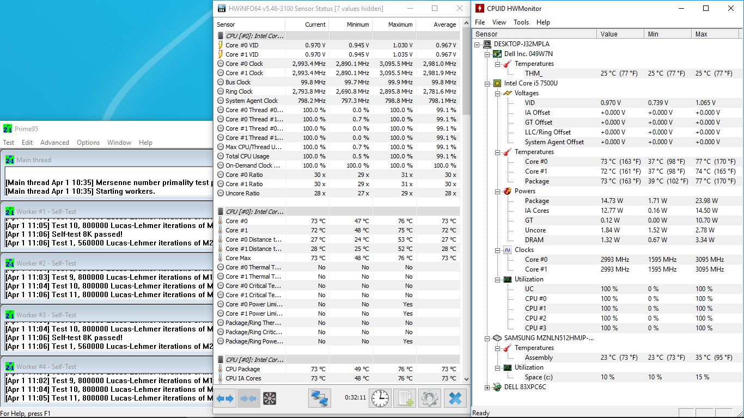Collapse Voltages node in HWMonitor

pos(497,93)
